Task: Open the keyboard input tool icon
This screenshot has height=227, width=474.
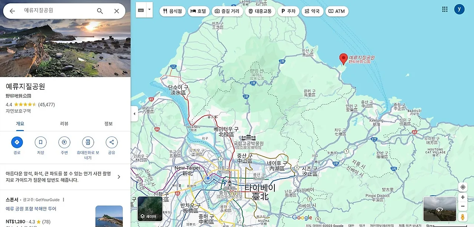Action: pos(141,10)
